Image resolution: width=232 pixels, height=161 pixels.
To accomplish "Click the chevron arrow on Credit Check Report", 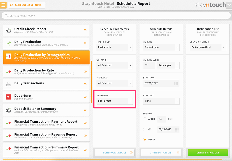I will (x=85, y=30).
